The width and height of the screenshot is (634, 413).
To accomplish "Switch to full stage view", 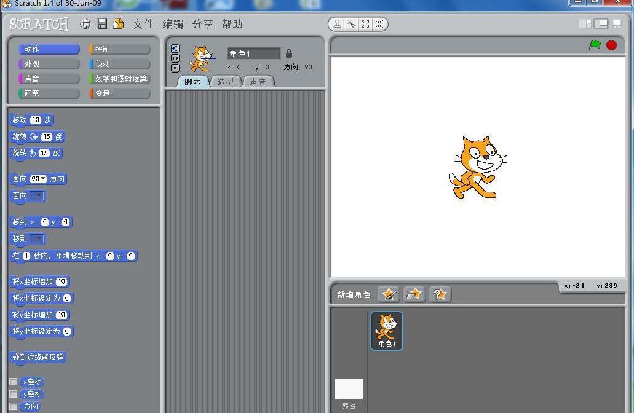I will click(601, 24).
